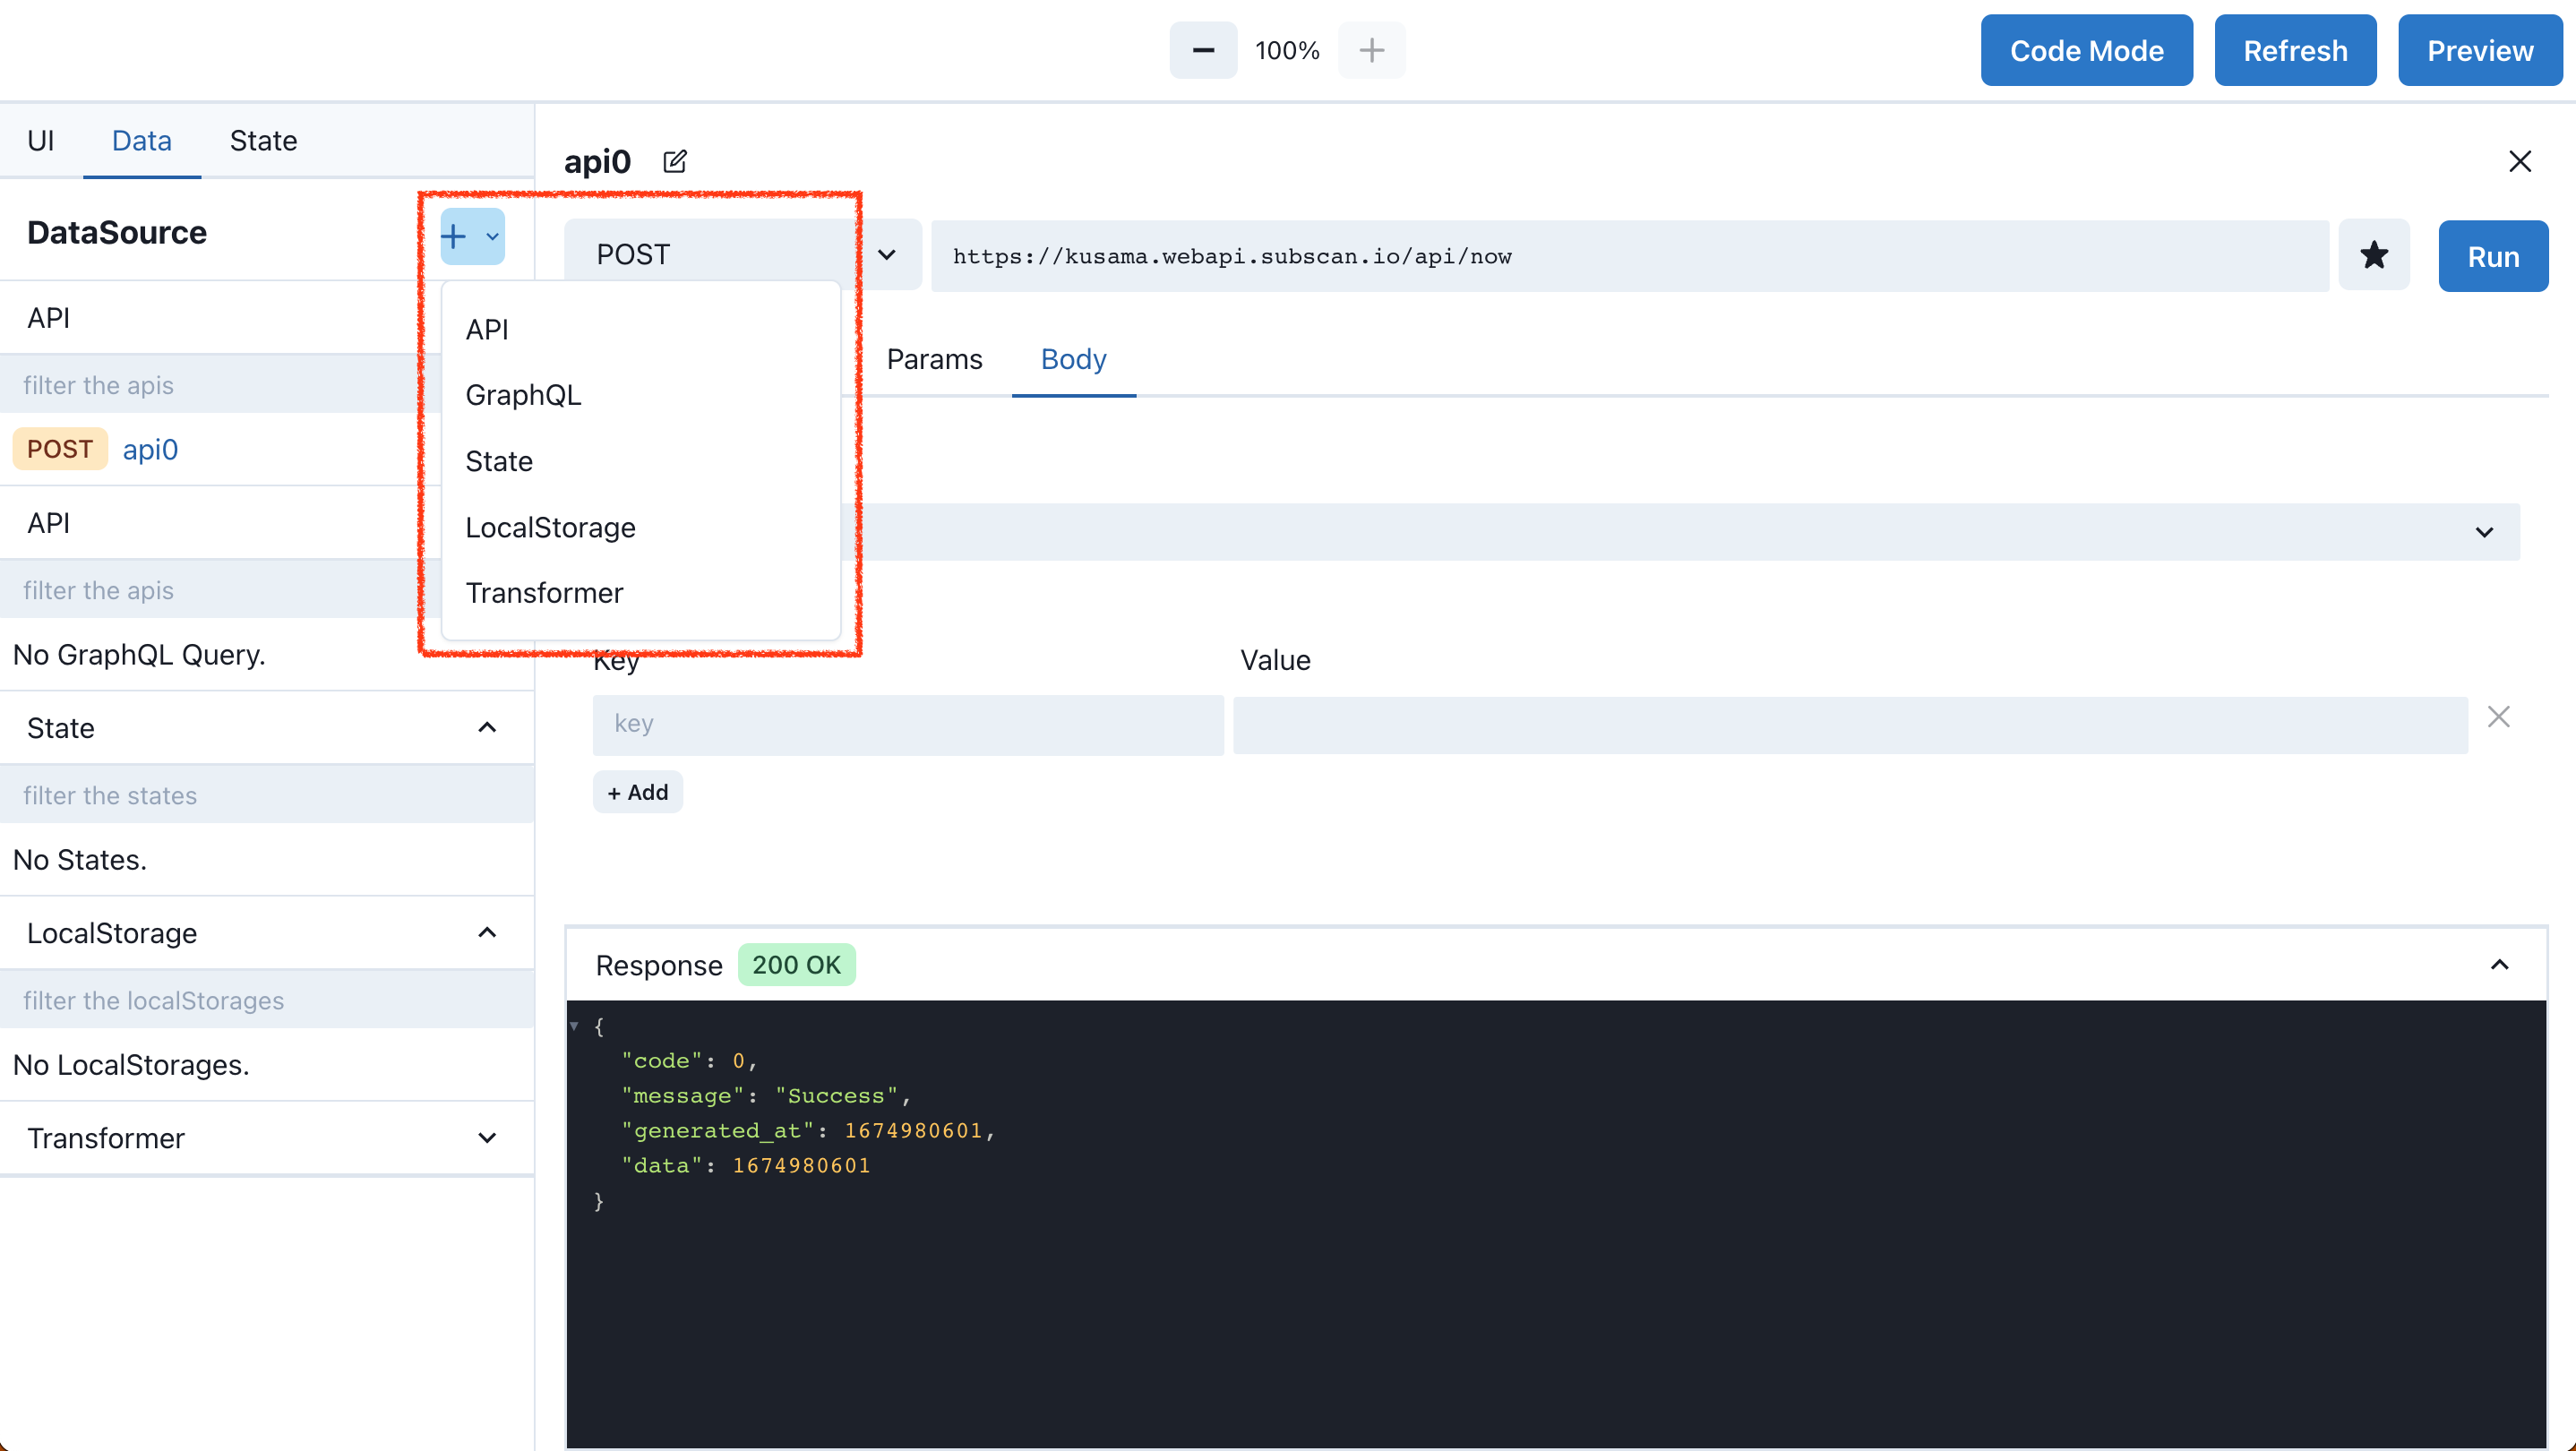Click the No GraphQL Query. text
The width and height of the screenshot is (2576, 1451).
[139, 654]
